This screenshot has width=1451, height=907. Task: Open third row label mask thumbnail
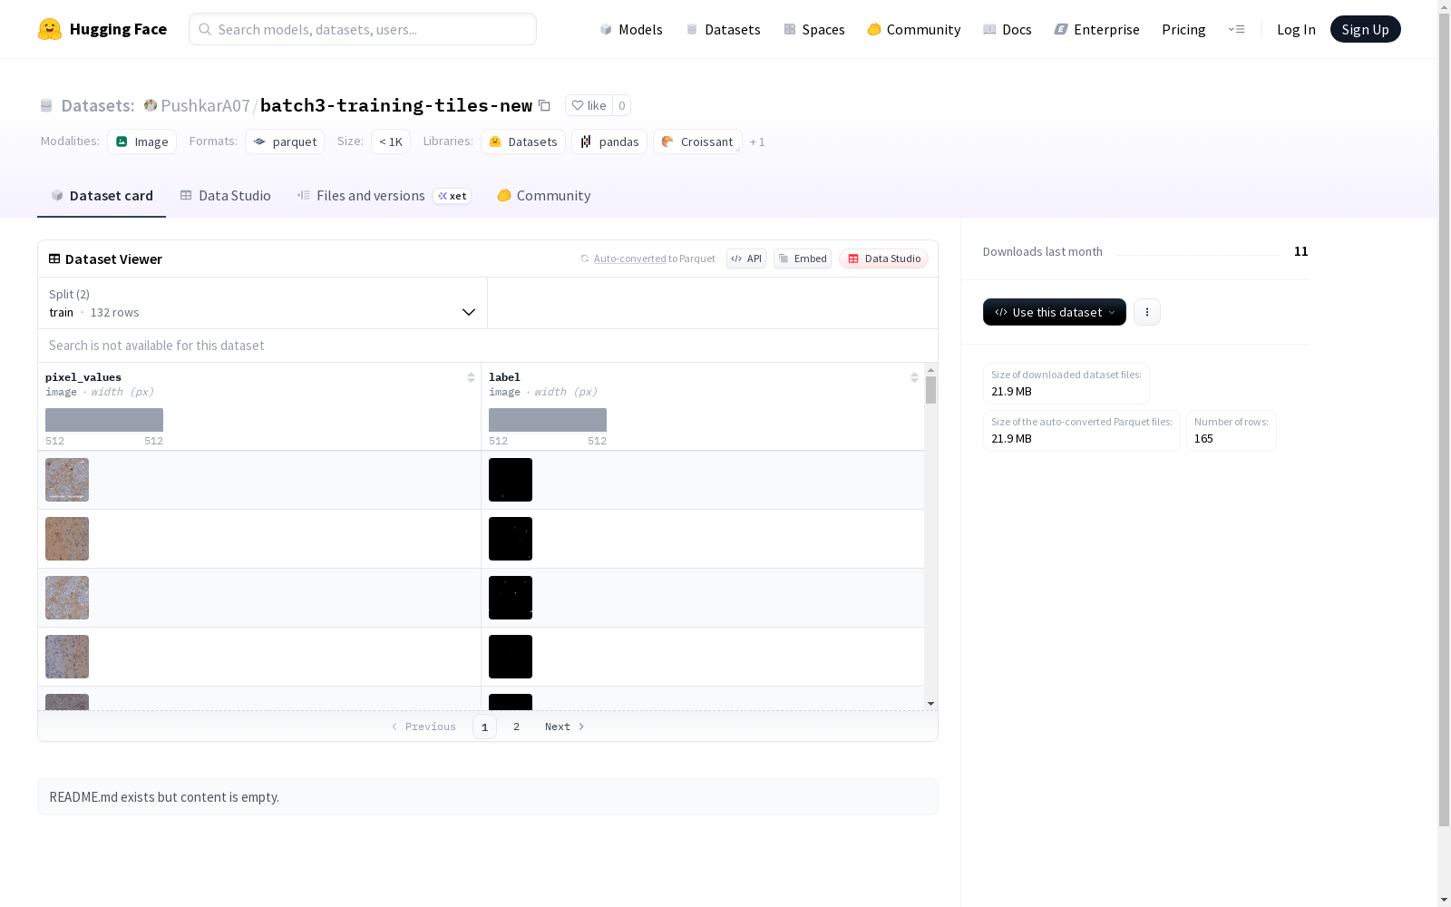511,598
